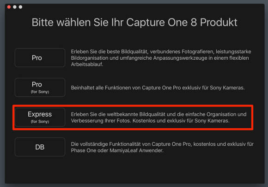268x187 pixels.
Task: Select the Pro (for Sony) button
Action: (x=40, y=87)
